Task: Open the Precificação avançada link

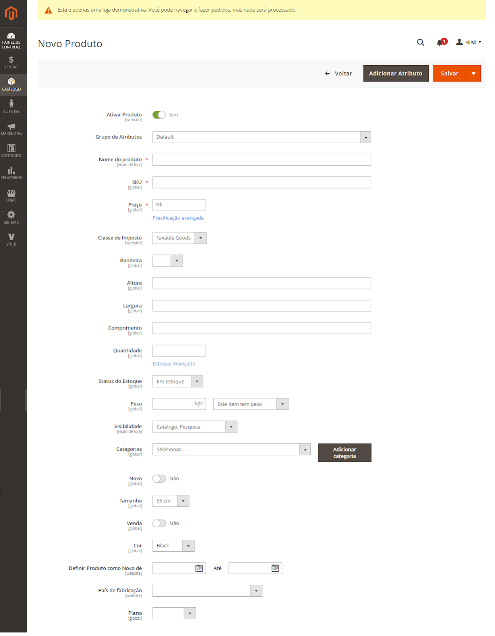Action: pyautogui.click(x=178, y=218)
